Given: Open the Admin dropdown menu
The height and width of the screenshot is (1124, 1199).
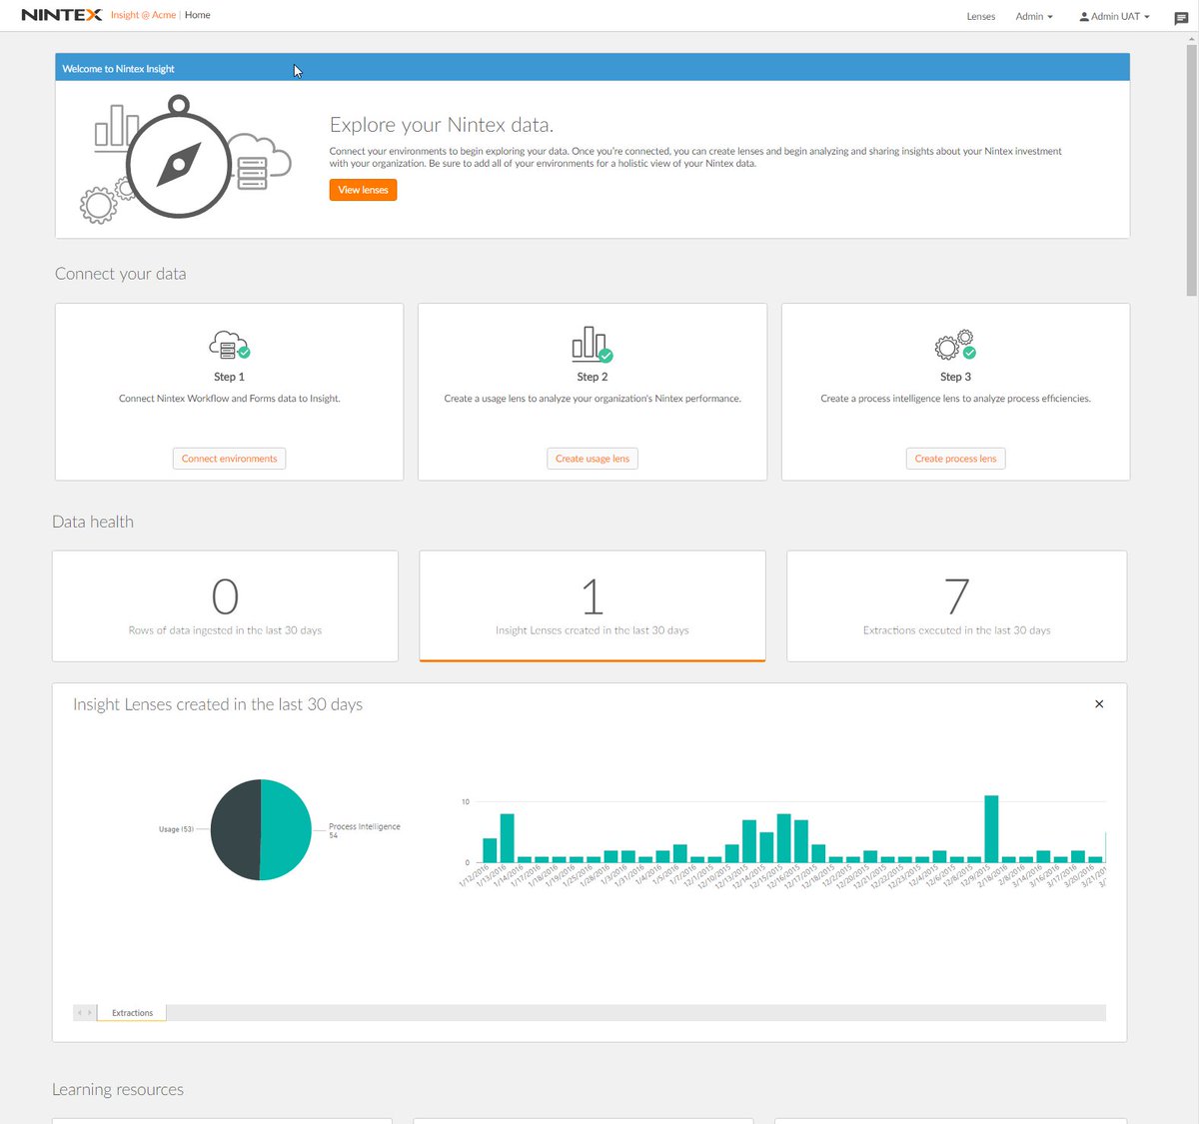Looking at the screenshot, I should tap(1034, 16).
